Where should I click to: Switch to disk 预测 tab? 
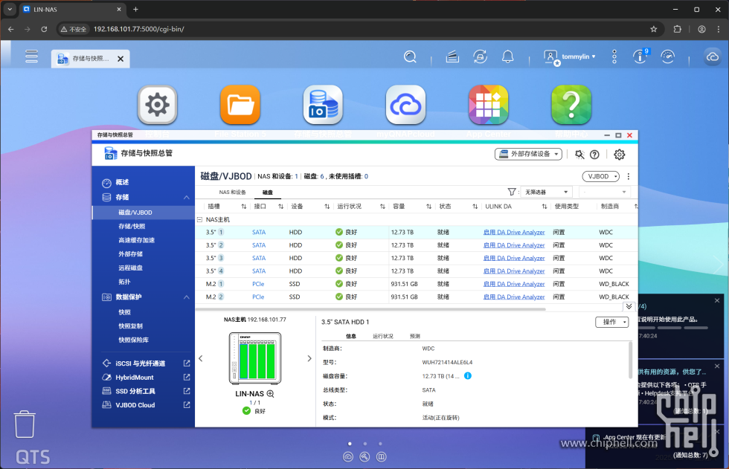tap(415, 336)
